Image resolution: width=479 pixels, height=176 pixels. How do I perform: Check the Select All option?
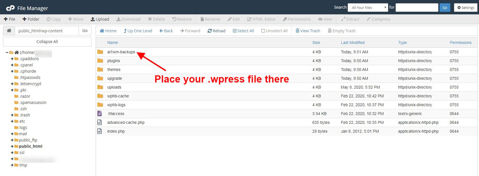(243, 31)
